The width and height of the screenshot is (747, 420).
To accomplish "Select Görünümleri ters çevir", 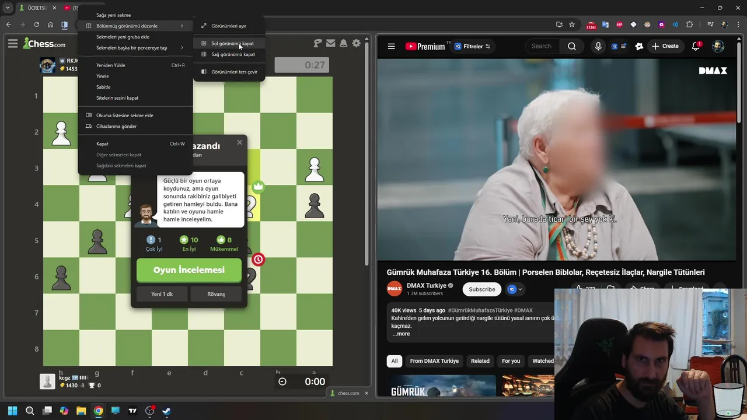I will pyautogui.click(x=229, y=72).
